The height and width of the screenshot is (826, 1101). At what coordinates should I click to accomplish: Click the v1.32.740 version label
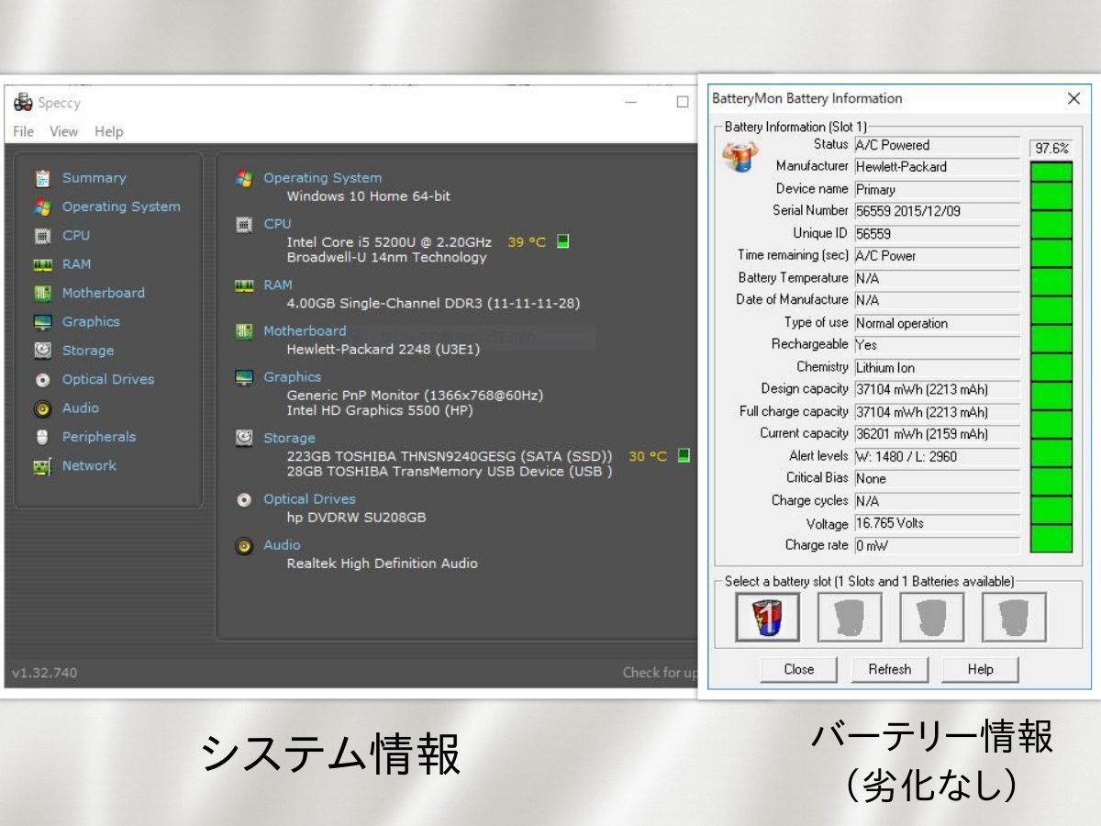tap(45, 673)
